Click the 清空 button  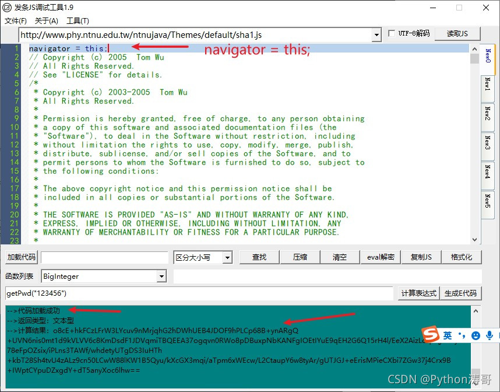pos(340,257)
